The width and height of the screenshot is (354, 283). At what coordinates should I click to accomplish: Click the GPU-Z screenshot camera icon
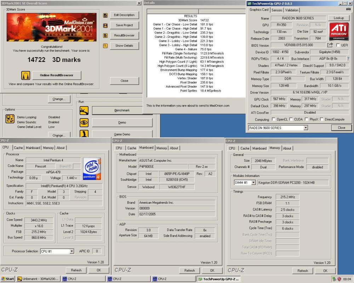click(348, 9)
